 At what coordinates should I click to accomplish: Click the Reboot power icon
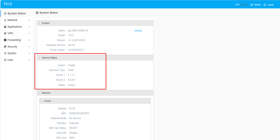252,5
